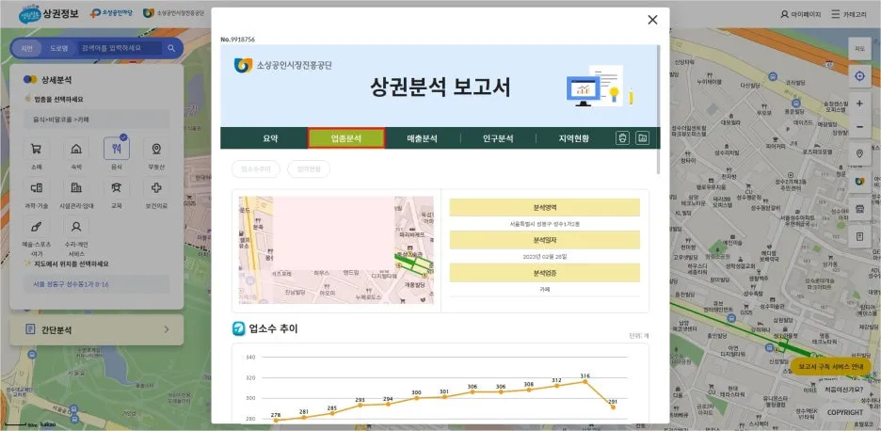Open 마이페이지 from the header
Screen dimensions: 881x431
click(x=801, y=14)
